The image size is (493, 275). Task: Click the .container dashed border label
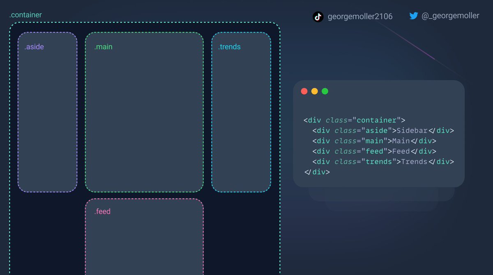click(x=25, y=14)
